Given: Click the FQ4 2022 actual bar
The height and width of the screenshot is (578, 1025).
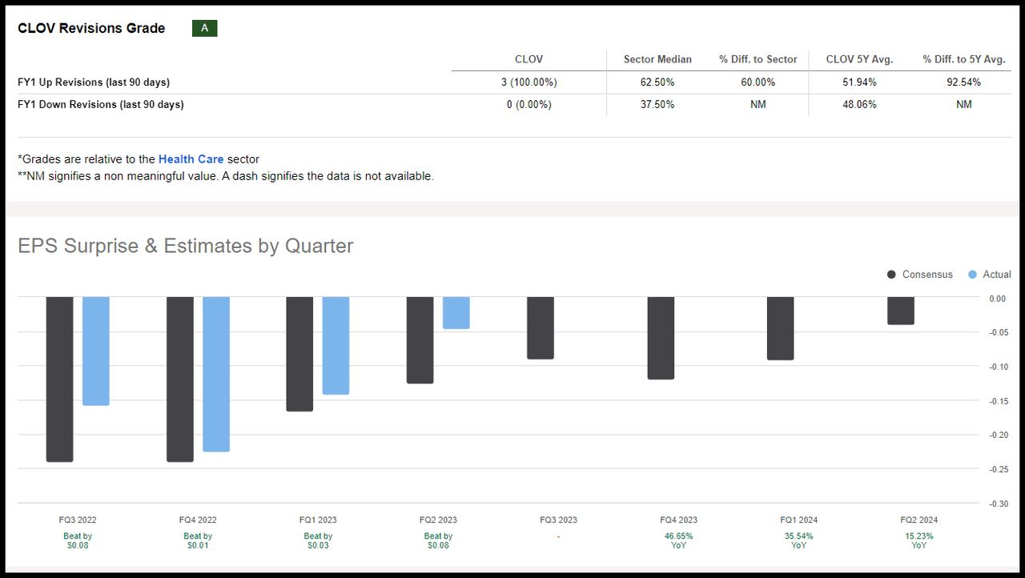Looking at the screenshot, I should (x=215, y=375).
